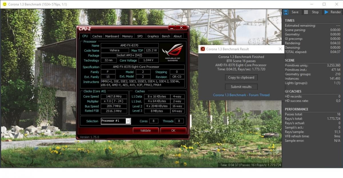Close the CPU-Z window
The width and height of the screenshot is (343, 178).
click(181, 27)
